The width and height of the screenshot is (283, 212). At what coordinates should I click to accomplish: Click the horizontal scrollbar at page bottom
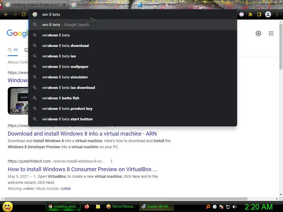(x=126, y=199)
